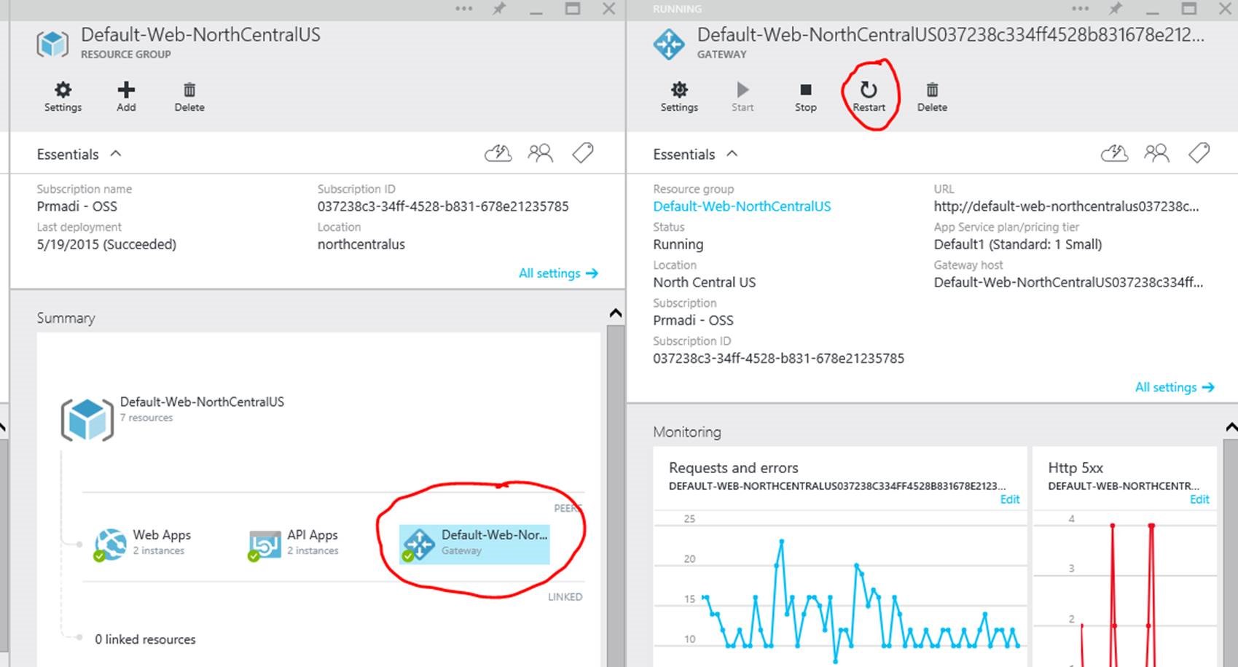Click last deployment 5/19/2015 (Succeeded)
Screen dimensions: 1238x667
coord(106,244)
